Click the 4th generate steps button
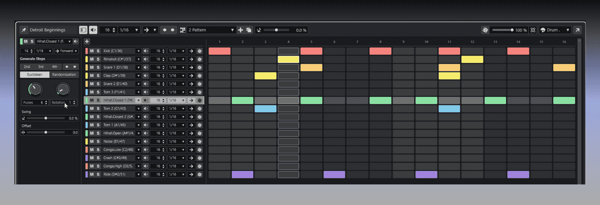 [x=54, y=67]
